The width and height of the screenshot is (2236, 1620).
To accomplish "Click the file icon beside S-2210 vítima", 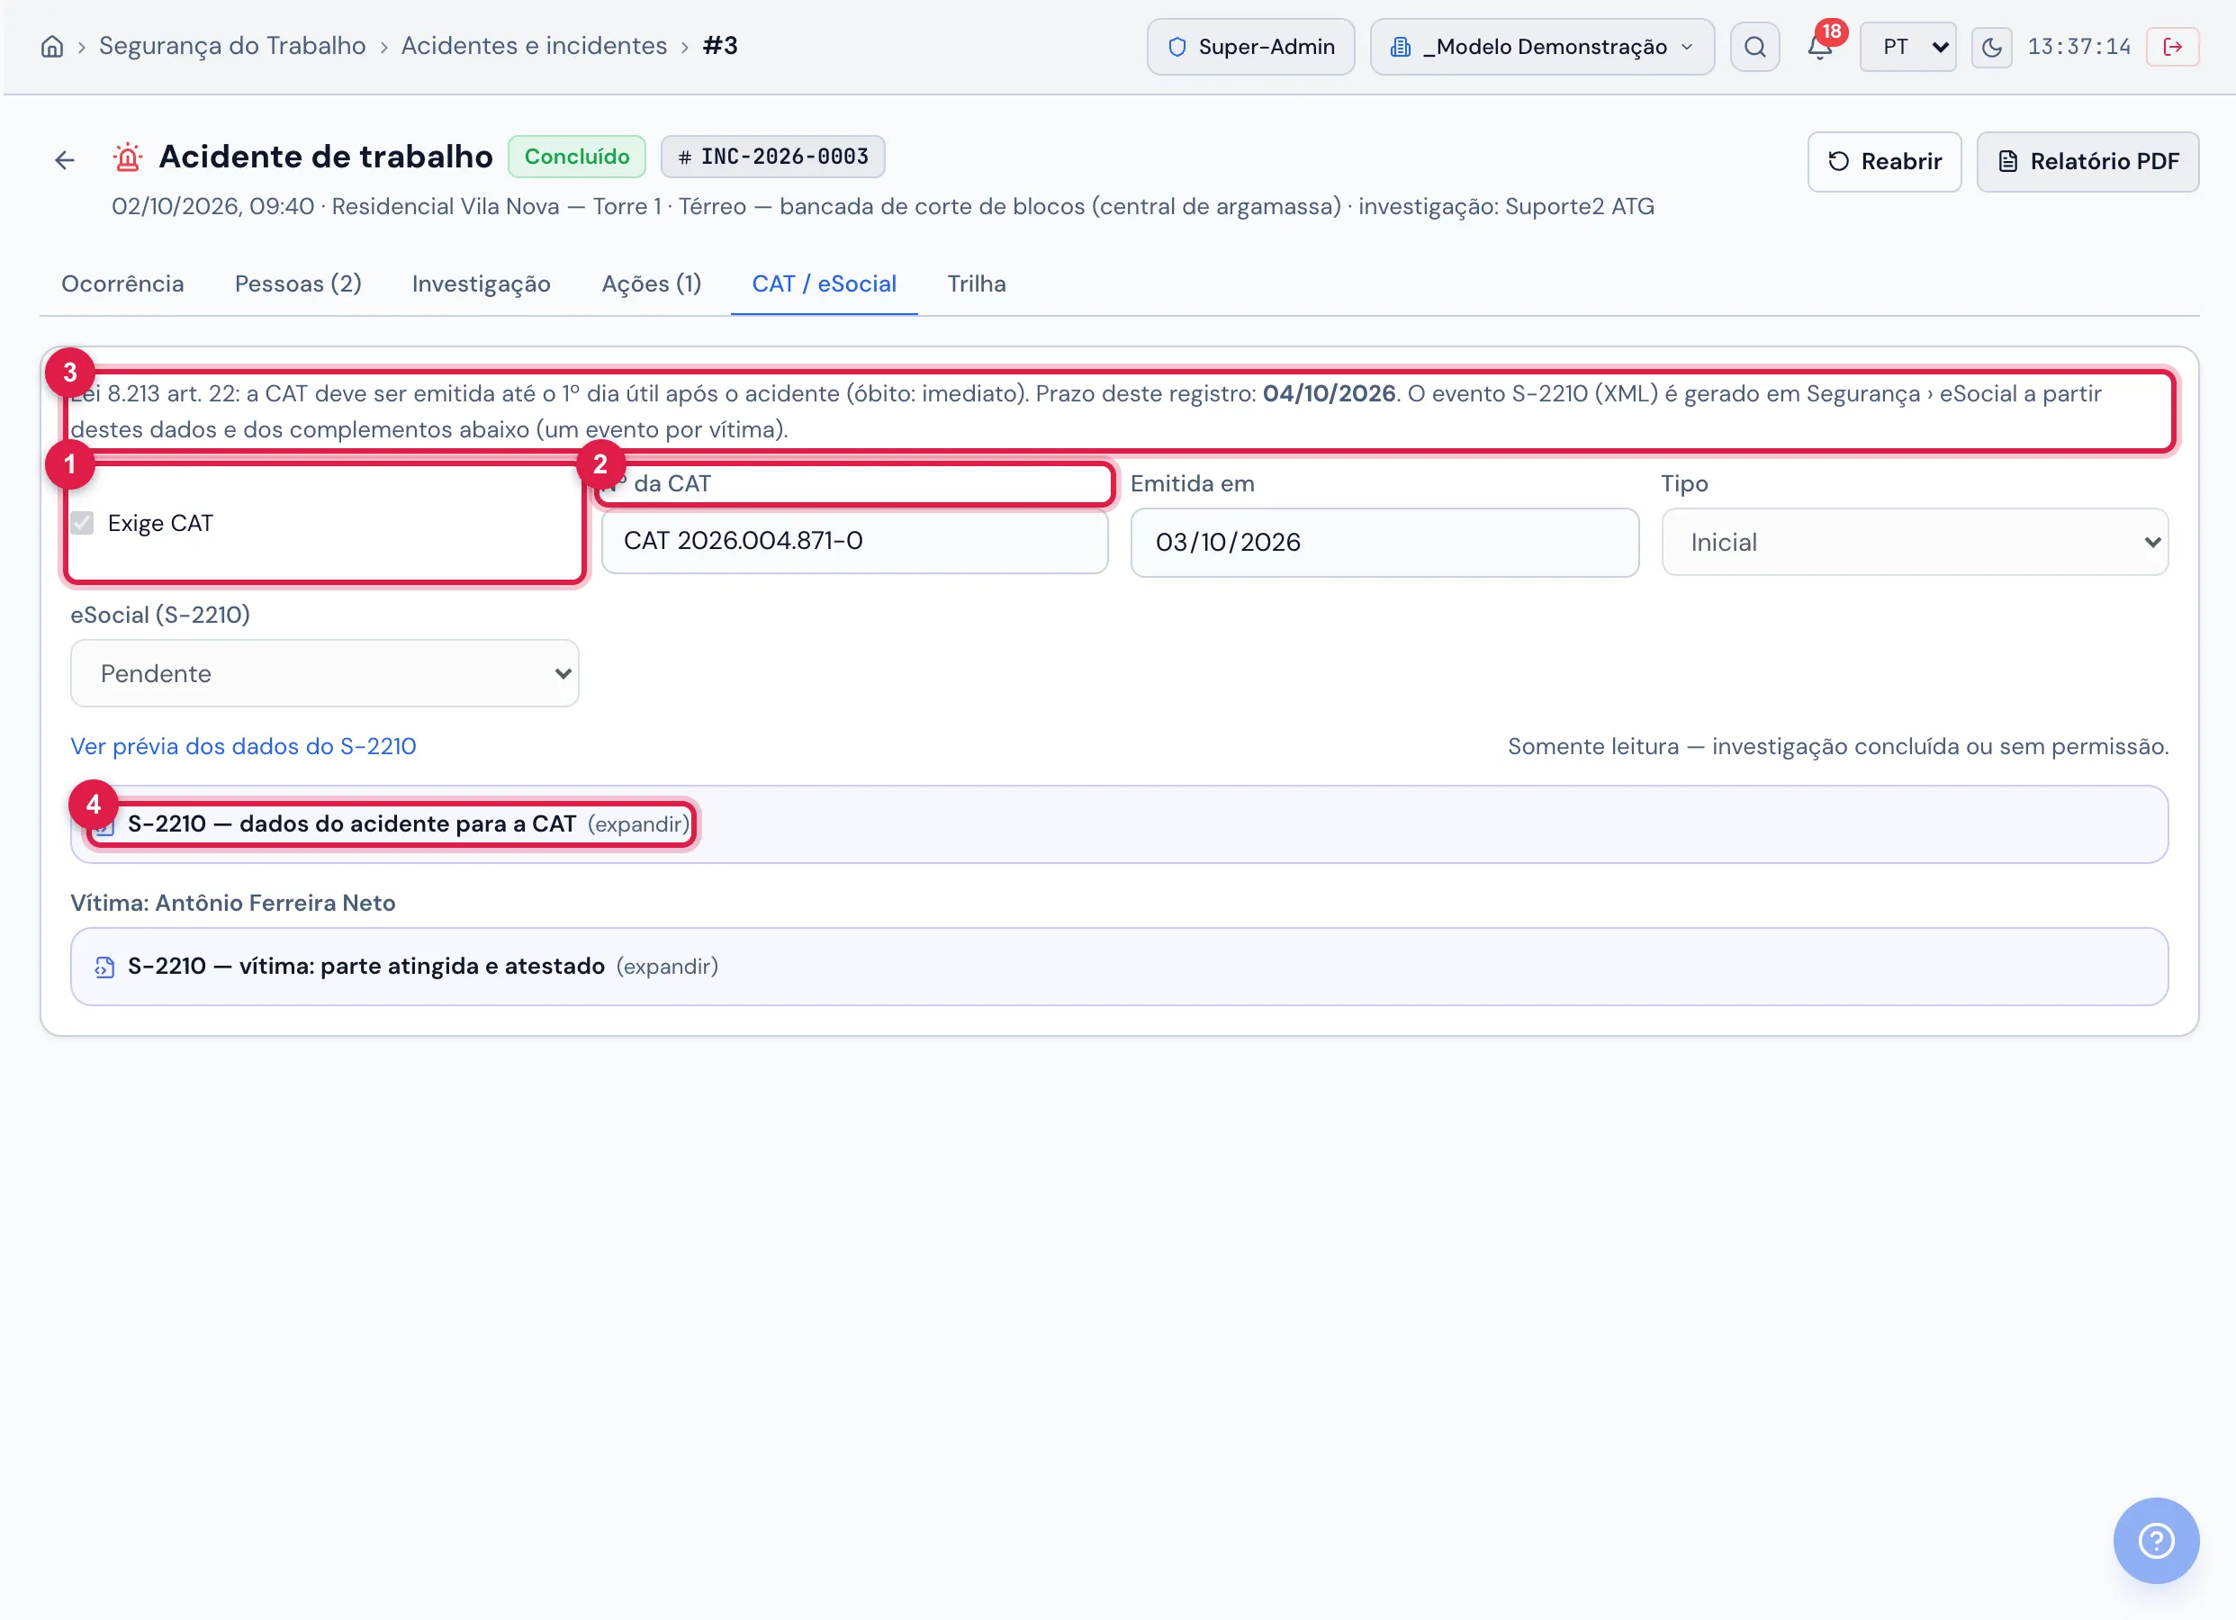I will (104, 967).
